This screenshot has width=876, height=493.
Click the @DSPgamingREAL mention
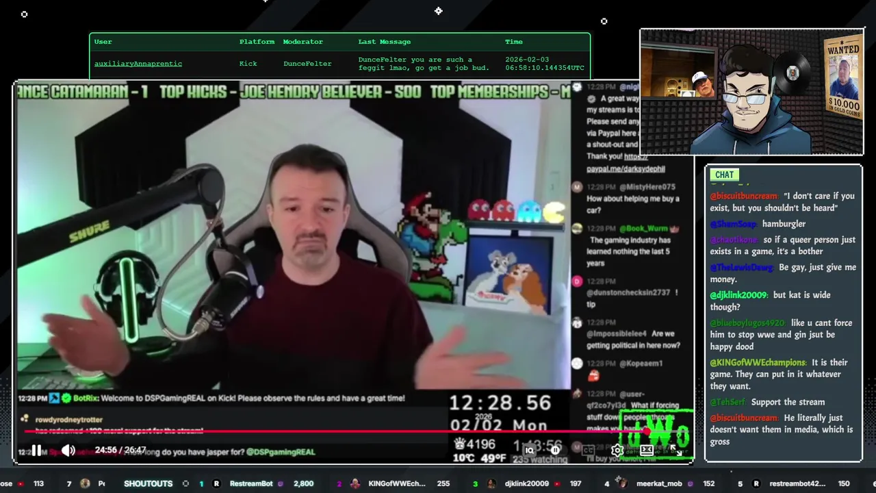(x=281, y=452)
